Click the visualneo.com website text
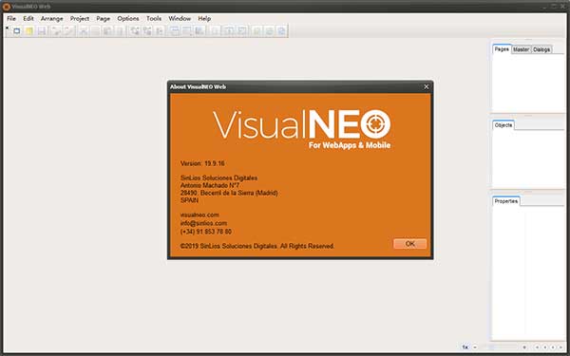The image size is (570, 356). pyautogui.click(x=199, y=215)
